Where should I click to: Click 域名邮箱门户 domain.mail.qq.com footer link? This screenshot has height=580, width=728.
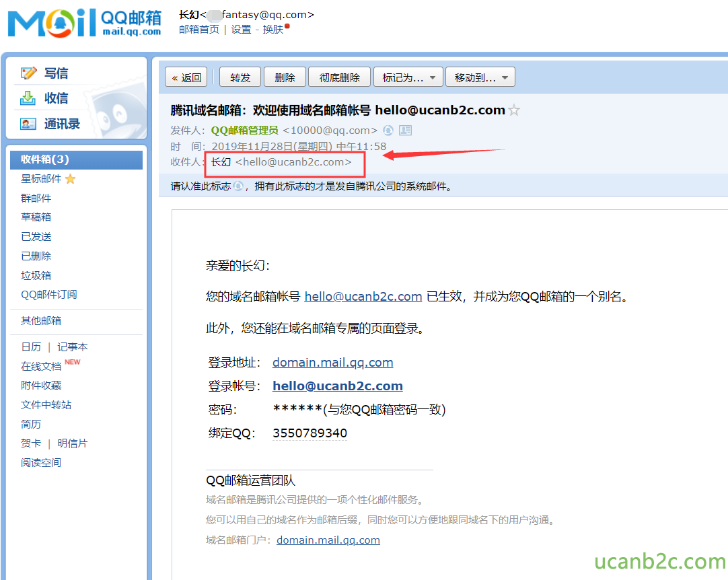pos(328,540)
